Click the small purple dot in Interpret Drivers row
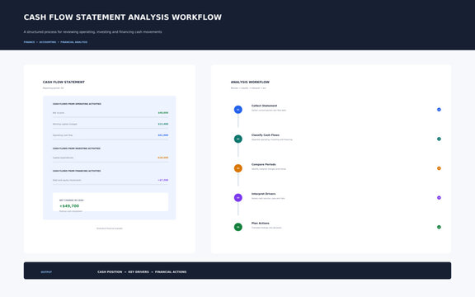The image size is (475, 297). 439,198
